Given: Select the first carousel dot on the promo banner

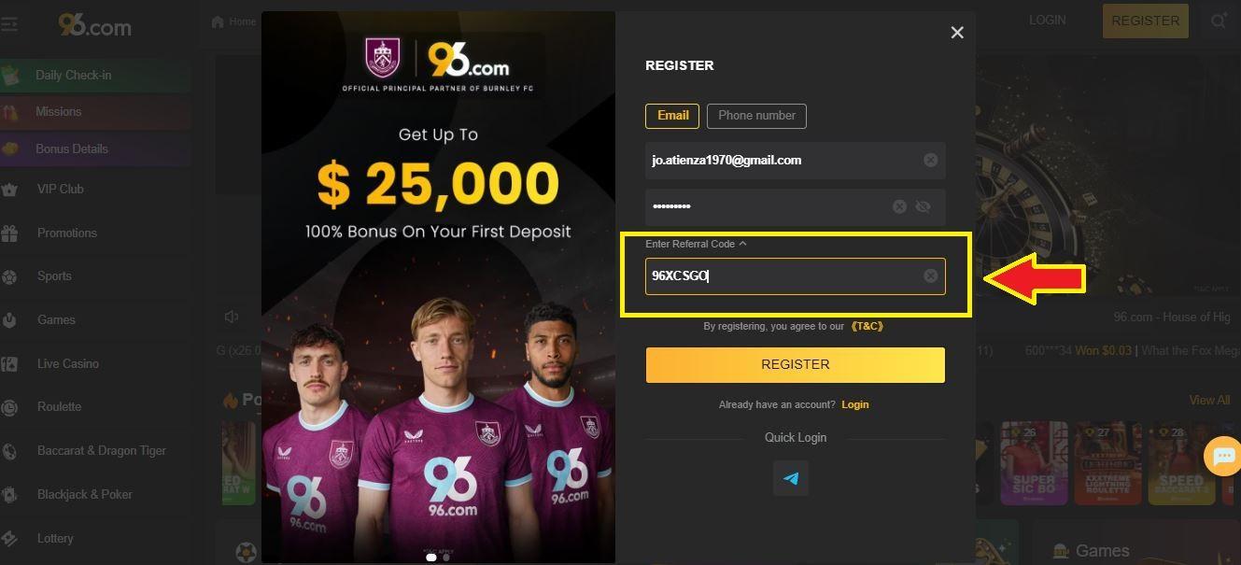Looking at the screenshot, I should (x=431, y=557).
